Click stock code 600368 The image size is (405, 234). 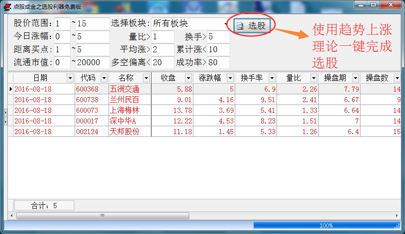(87, 89)
